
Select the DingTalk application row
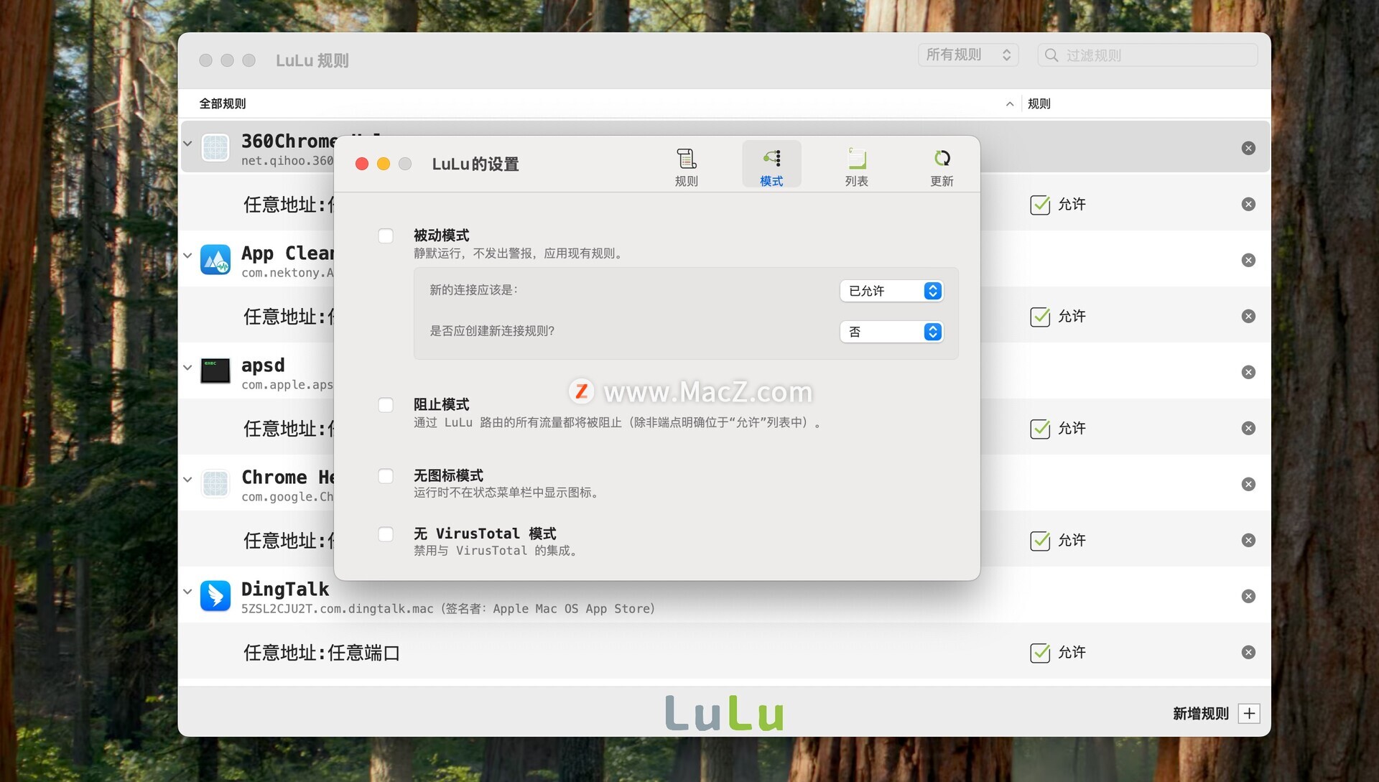click(x=724, y=596)
